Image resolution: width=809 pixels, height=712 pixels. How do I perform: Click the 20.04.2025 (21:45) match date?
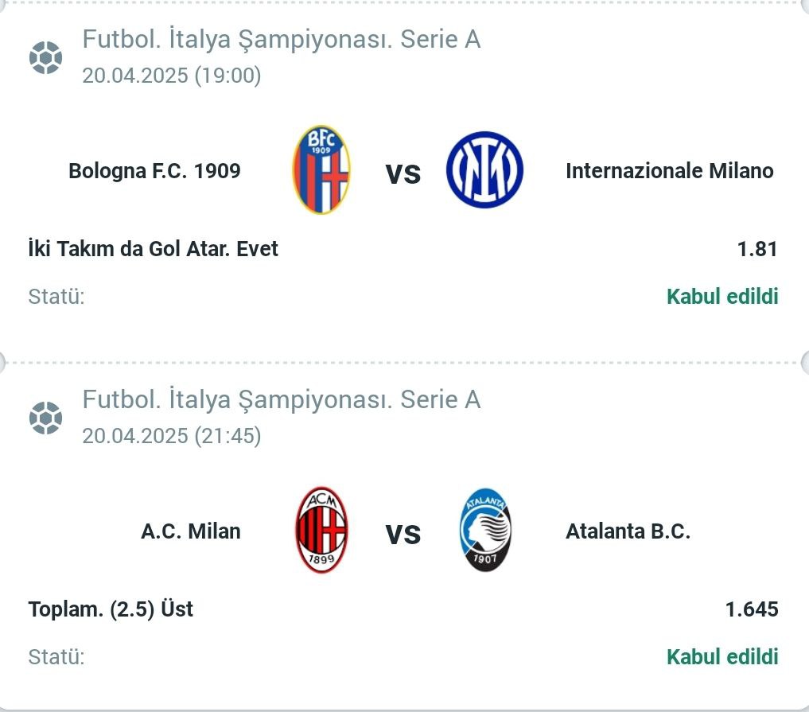(172, 436)
